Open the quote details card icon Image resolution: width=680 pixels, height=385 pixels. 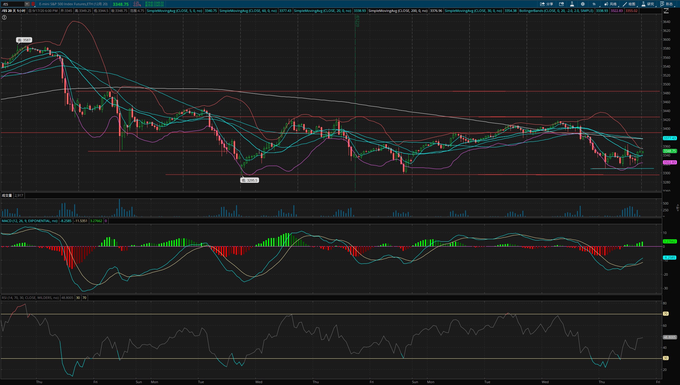pos(561,4)
